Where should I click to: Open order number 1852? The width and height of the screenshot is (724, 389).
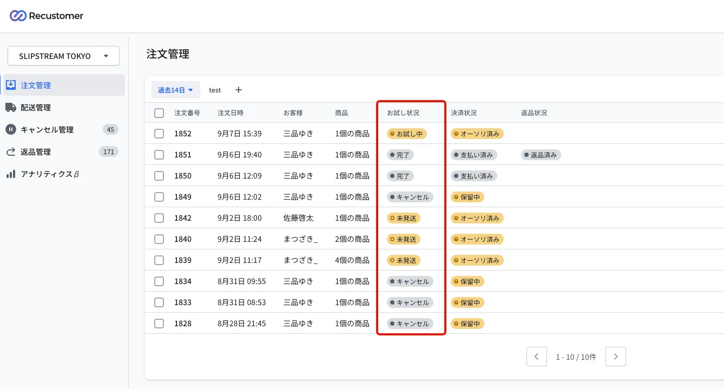tap(183, 134)
